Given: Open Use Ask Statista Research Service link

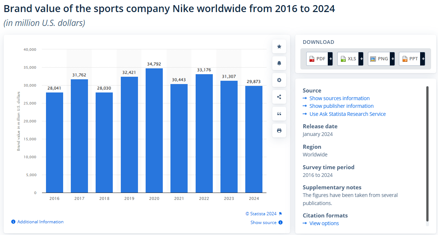Looking at the screenshot, I should (347, 114).
